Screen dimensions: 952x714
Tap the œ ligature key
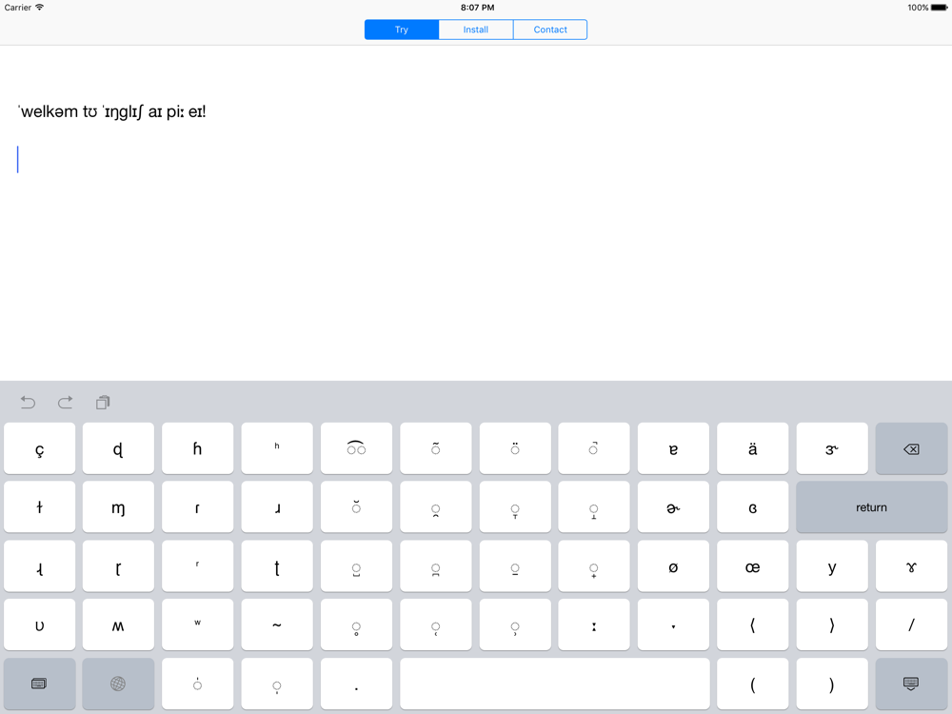[752, 566]
